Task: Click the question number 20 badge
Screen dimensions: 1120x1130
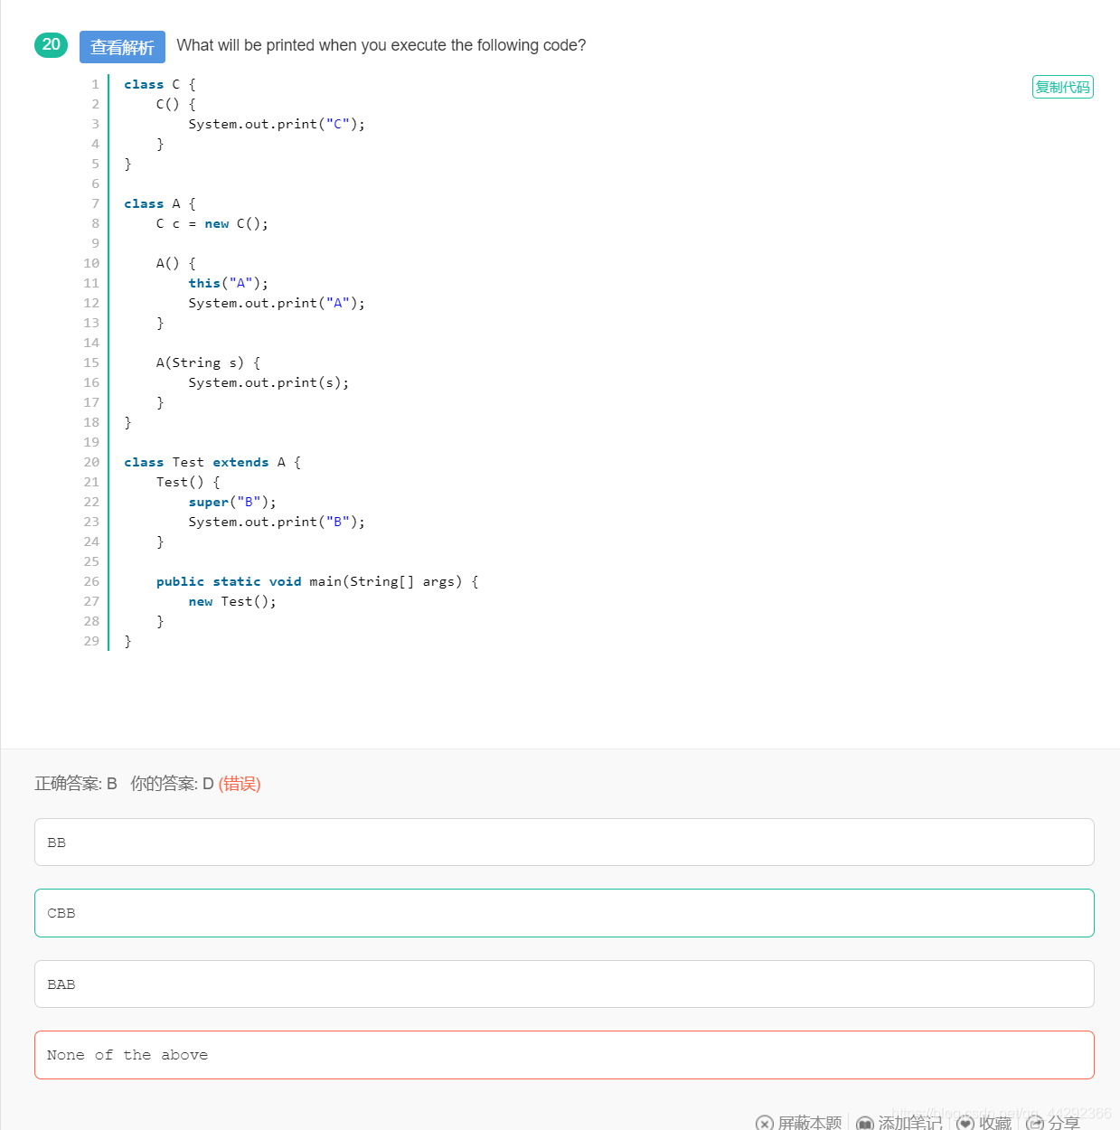Action: tap(52, 45)
